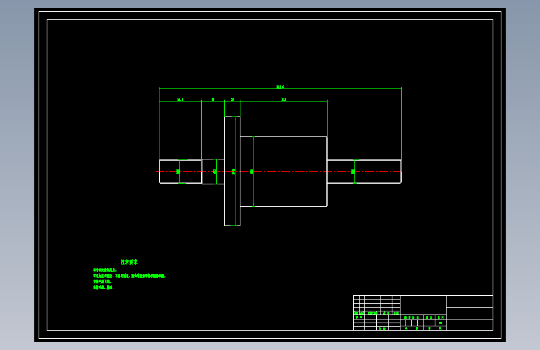Select the first line of technical requirement notes
The width and height of the screenshot is (540, 350).
coord(105,270)
